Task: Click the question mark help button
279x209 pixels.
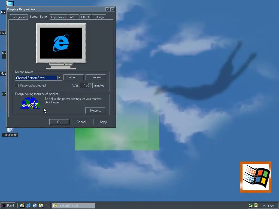Action: pos(107,9)
